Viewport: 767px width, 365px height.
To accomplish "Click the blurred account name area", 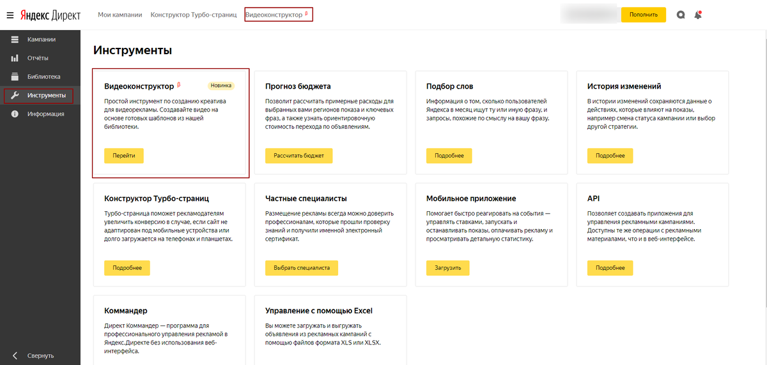I will tap(589, 15).
